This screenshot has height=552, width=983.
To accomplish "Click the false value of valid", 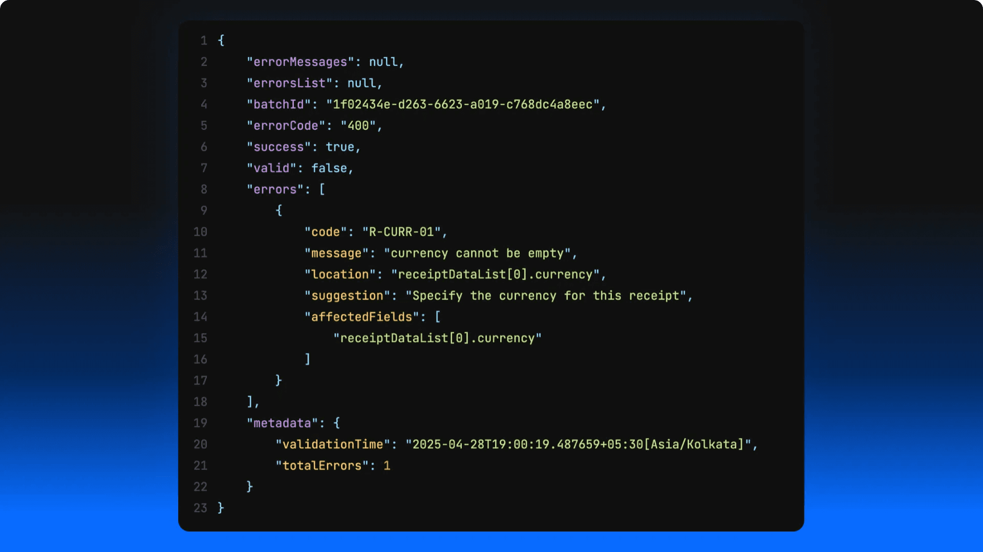I will 329,168.
